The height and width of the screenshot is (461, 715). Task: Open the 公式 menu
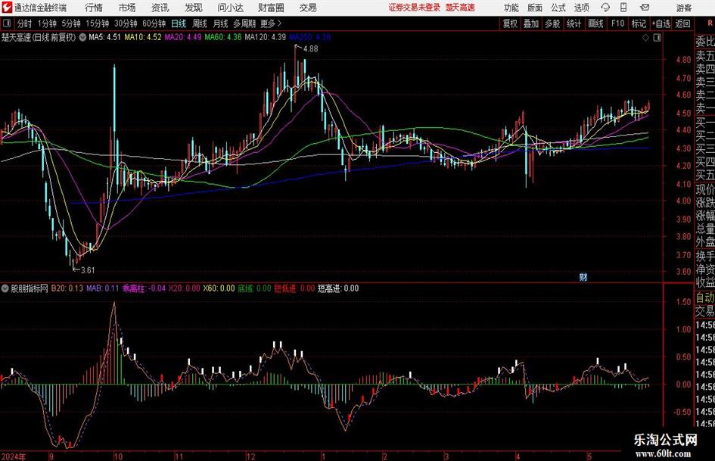[x=558, y=8]
